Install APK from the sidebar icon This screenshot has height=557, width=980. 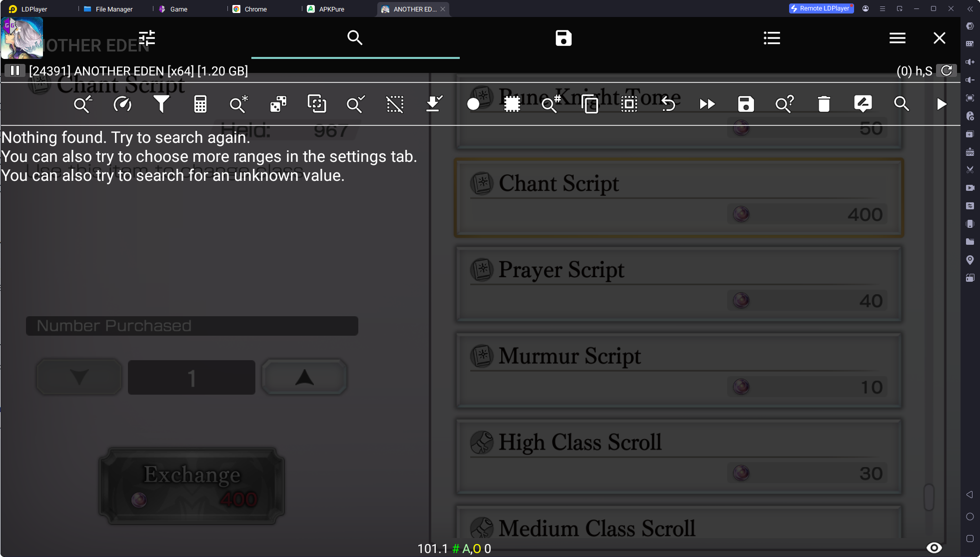point(970,152)
